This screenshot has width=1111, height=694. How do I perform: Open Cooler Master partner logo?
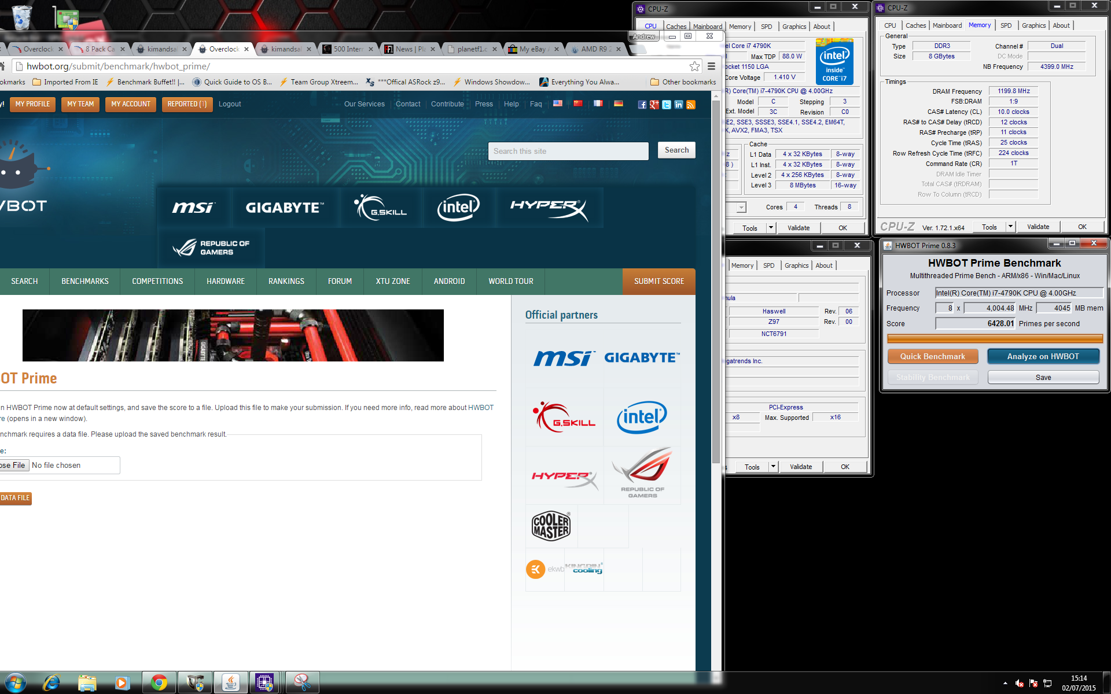coord(551,526)
